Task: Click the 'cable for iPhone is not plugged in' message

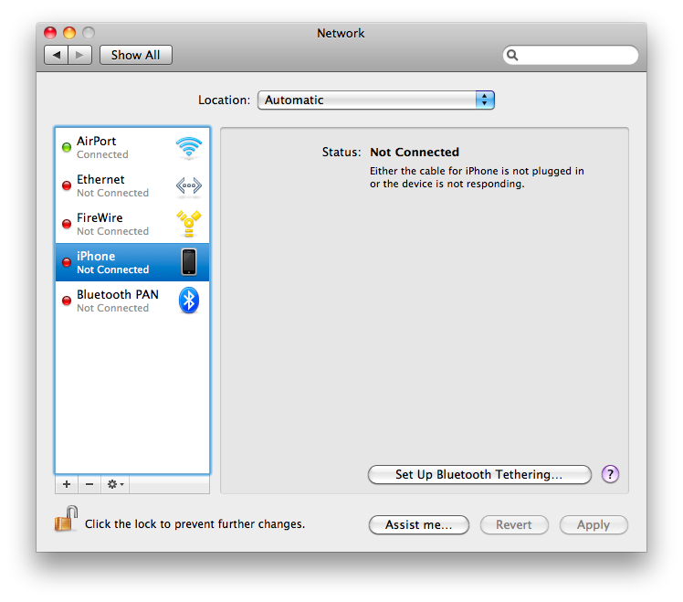Action: coord(477,177)
